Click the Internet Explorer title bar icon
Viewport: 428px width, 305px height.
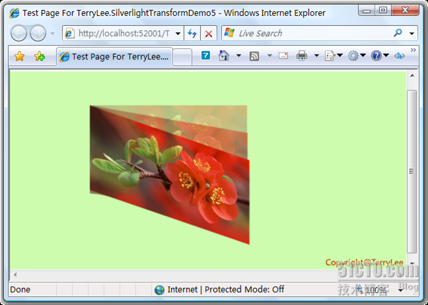14,13
